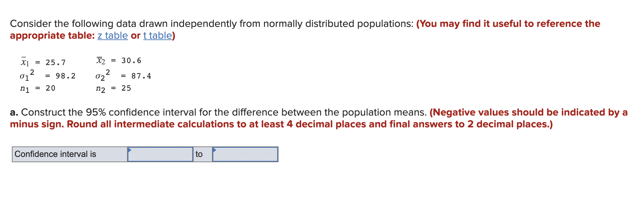Screen dimensions: 638x218
Task: Click the lower-bound confidence interval input field
Action: pos(160,154)
